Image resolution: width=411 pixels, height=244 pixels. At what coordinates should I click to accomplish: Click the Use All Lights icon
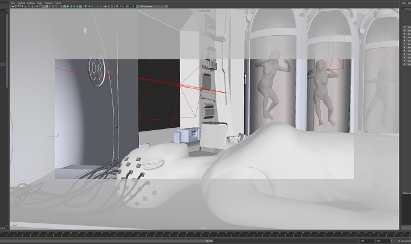click(x=77, y=6)
